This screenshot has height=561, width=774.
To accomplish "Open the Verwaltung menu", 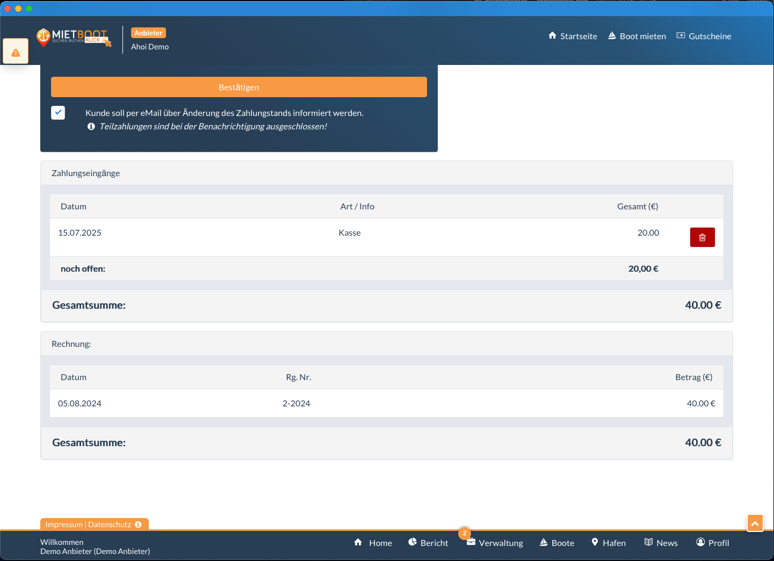I will point(495,543).
